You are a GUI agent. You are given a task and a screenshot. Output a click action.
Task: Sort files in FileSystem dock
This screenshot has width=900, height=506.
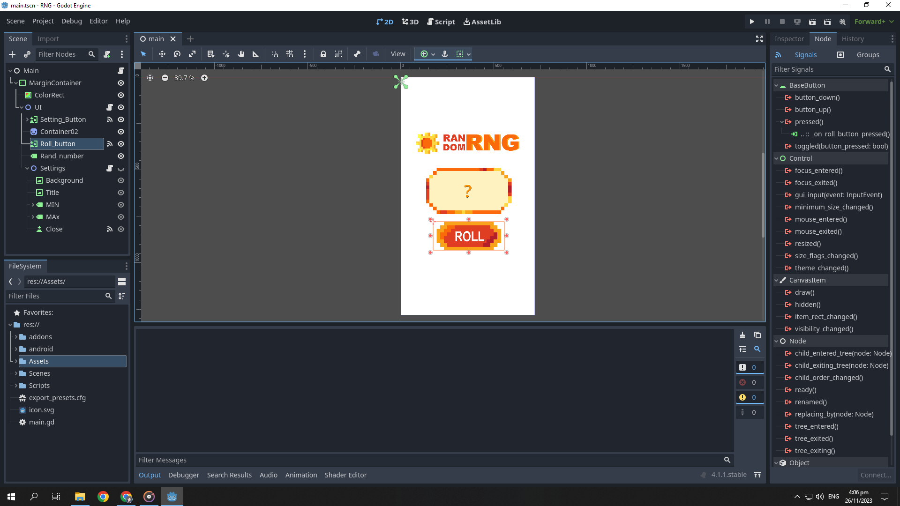tap(122, 296)
